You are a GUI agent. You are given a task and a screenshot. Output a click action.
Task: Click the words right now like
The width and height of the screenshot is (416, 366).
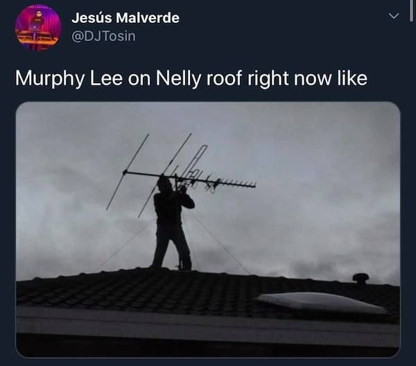[307, 78]
